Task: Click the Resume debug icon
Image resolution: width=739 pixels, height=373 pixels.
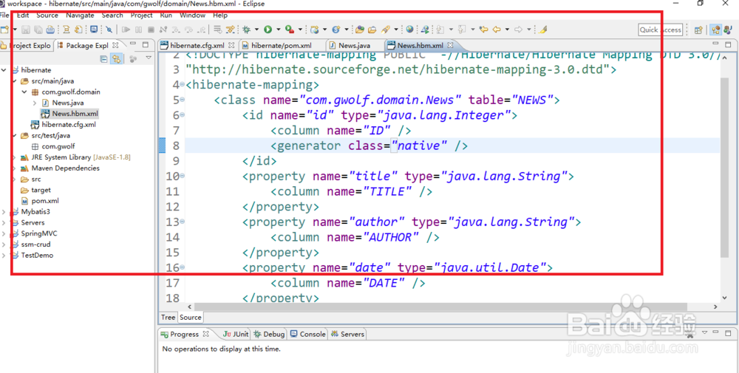Action: click(126, 30)
